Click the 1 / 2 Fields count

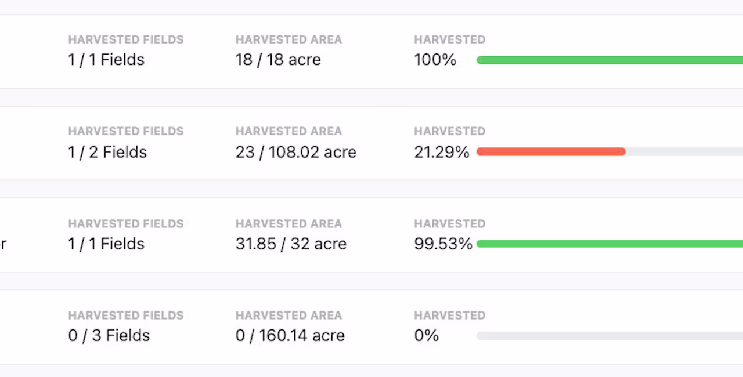pyautogui.click(x=107, y=152)
